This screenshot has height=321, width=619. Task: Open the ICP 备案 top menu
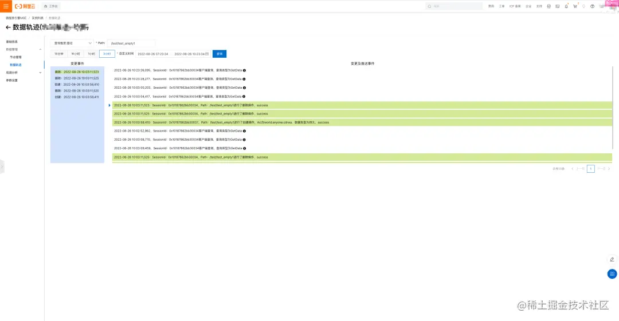[515, 6]
